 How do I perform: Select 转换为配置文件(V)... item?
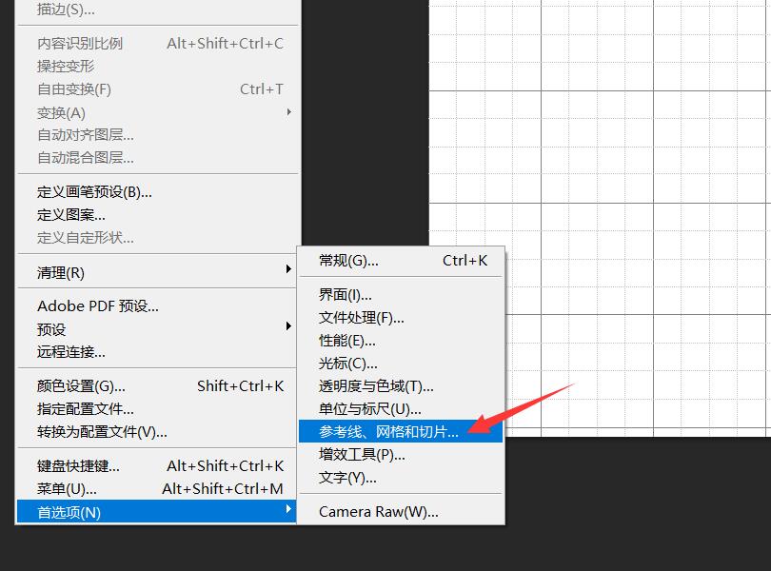[158, 432]
